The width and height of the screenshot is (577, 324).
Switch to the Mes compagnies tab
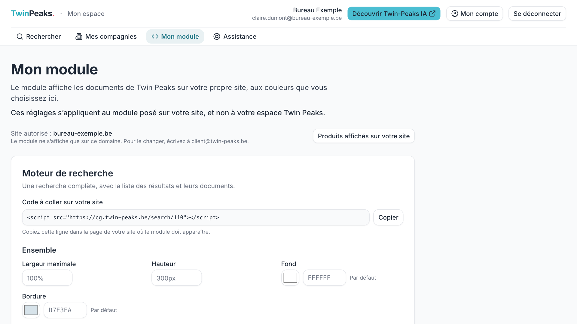(x=106, y=37)
